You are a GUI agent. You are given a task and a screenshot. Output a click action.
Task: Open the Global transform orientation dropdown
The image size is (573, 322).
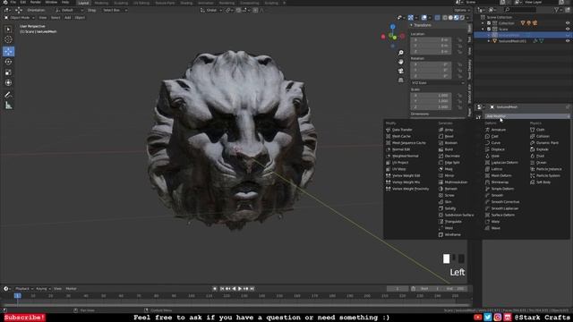pos(211,10)
